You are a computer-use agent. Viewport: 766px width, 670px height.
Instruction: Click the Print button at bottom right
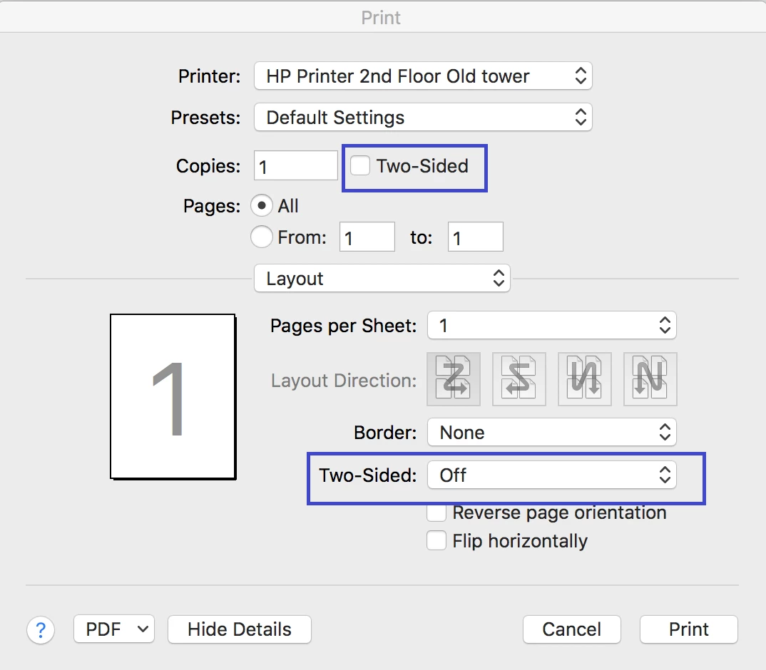coord(689,629)
